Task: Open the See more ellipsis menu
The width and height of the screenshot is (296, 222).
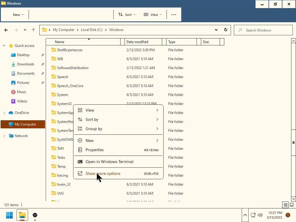Action: point(174,14)
